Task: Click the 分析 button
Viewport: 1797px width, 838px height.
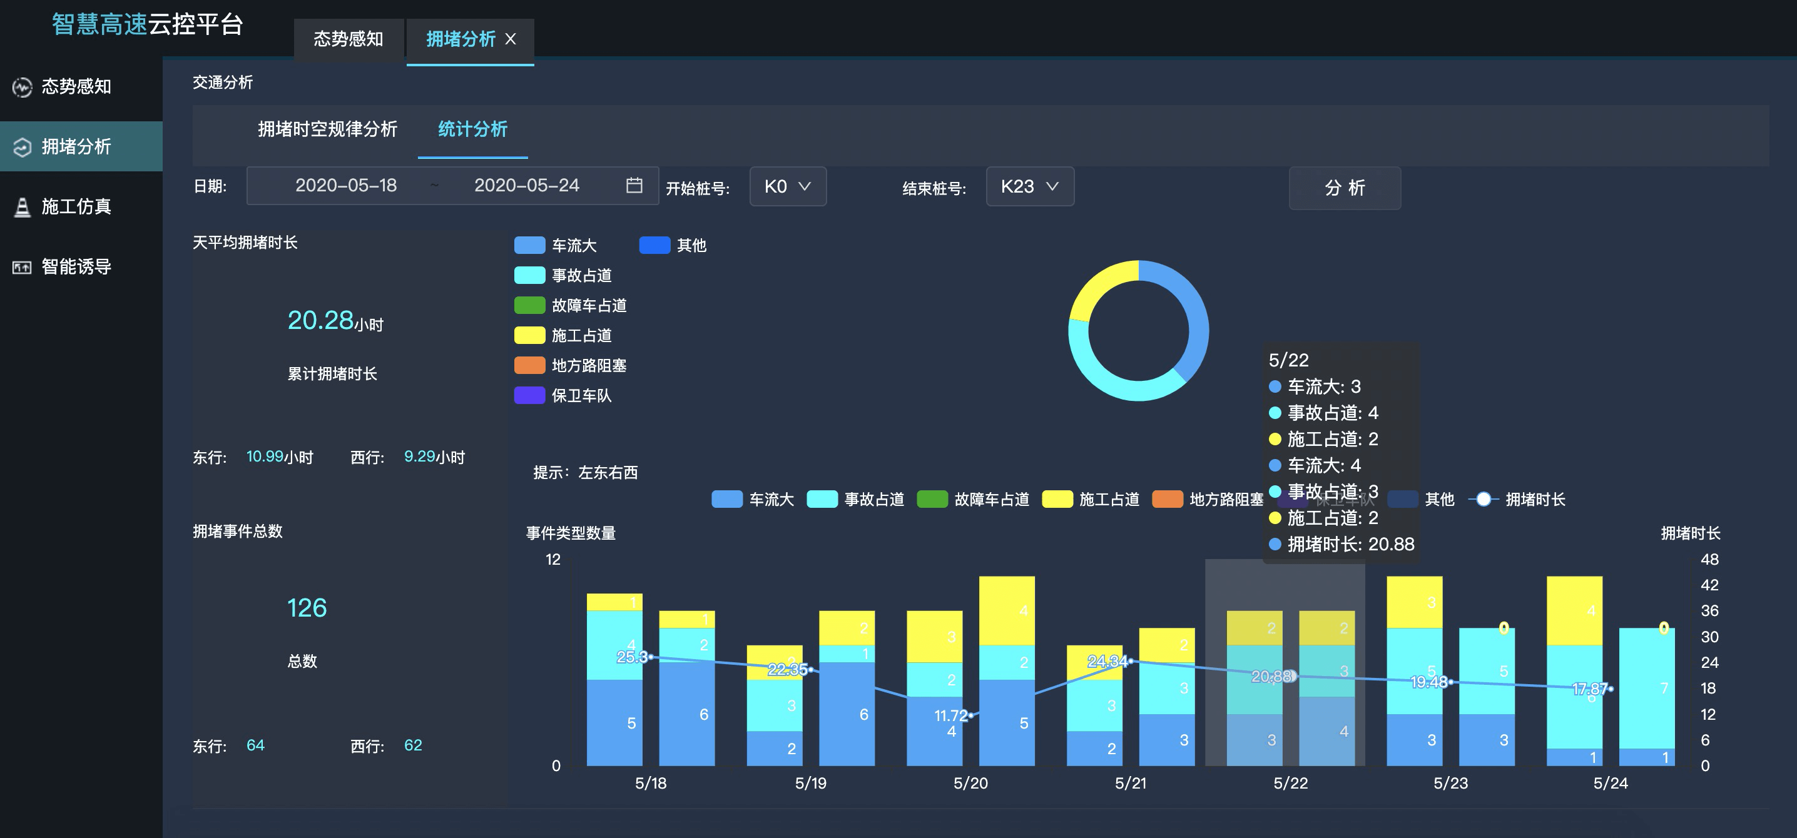Action: click(1344, 188)
